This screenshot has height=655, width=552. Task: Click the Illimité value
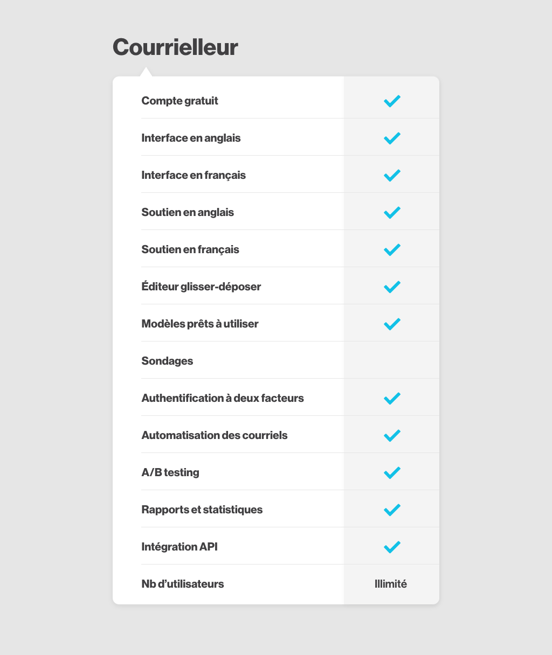click(x=391, y=584)
